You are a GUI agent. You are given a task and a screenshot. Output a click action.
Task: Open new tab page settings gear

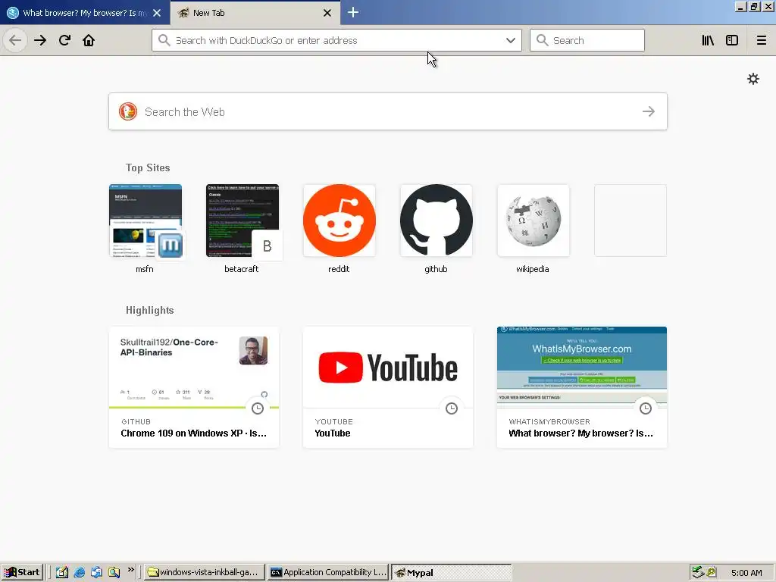pos(753,79)
